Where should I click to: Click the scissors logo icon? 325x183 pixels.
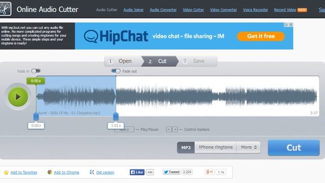click(x=6, y=9)
